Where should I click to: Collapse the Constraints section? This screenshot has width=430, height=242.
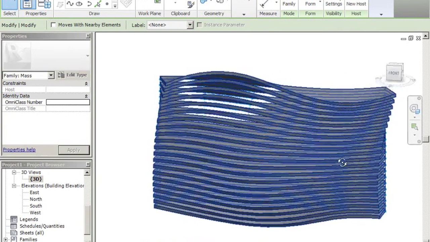click(x=86, y=83)
